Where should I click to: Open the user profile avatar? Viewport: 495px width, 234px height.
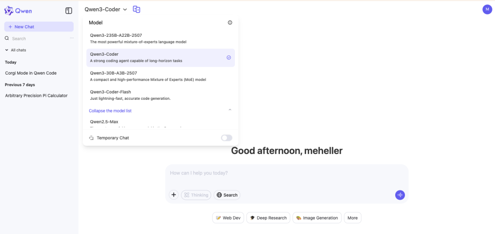[x=487, y=10]
